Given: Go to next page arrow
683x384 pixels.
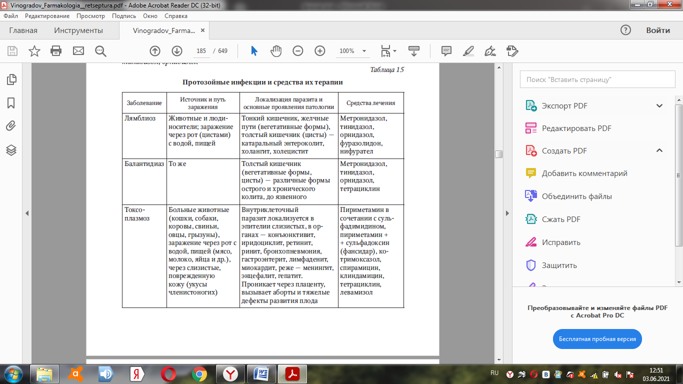Looking at the screenshot, I should (x=176, y=51).
